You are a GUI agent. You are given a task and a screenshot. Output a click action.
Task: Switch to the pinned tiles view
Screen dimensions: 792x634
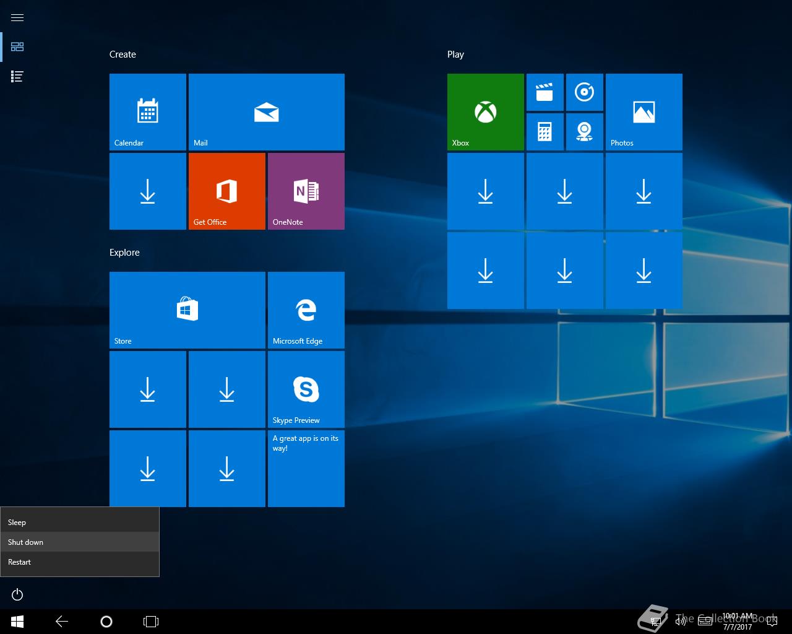(x=17, y=47)
